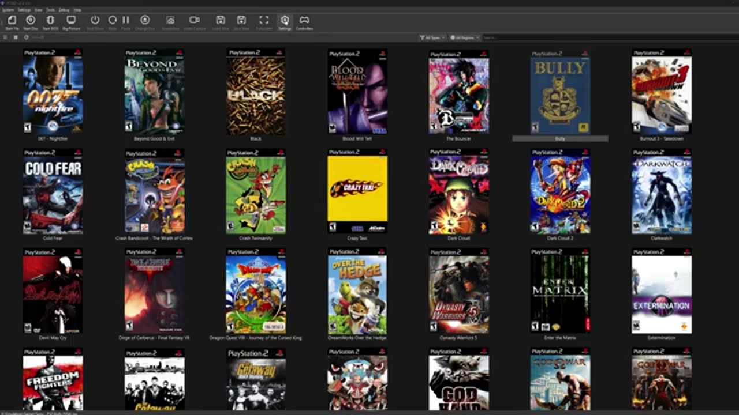
Task: Select the Black game cover
Action: (256, 92)
